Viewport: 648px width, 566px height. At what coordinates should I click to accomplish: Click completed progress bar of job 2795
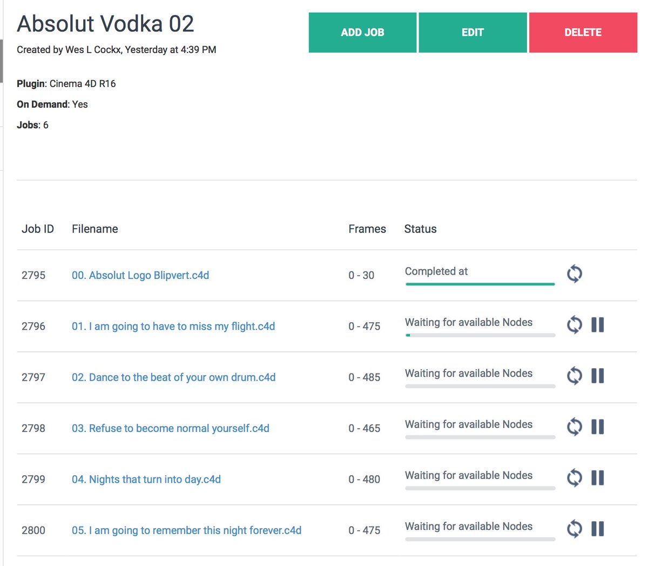pos(480,284)
